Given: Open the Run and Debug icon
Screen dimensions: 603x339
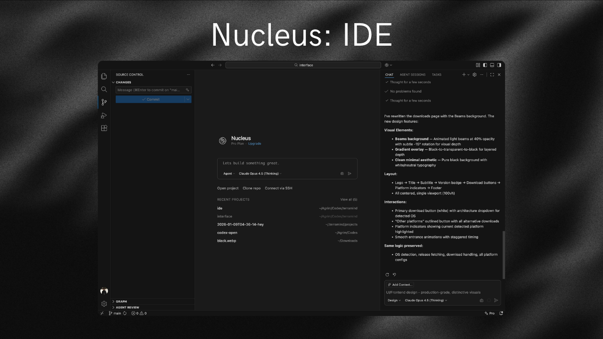Looking at the screenshot, I should coord(104,115).
